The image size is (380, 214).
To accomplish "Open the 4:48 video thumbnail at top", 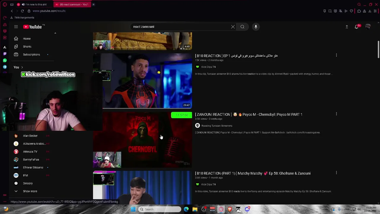I will click(x=142, y=41).
